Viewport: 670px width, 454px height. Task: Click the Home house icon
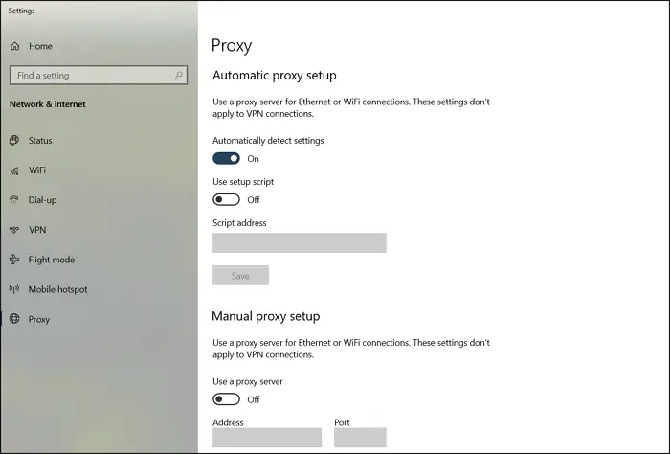[x=15, y=46]
